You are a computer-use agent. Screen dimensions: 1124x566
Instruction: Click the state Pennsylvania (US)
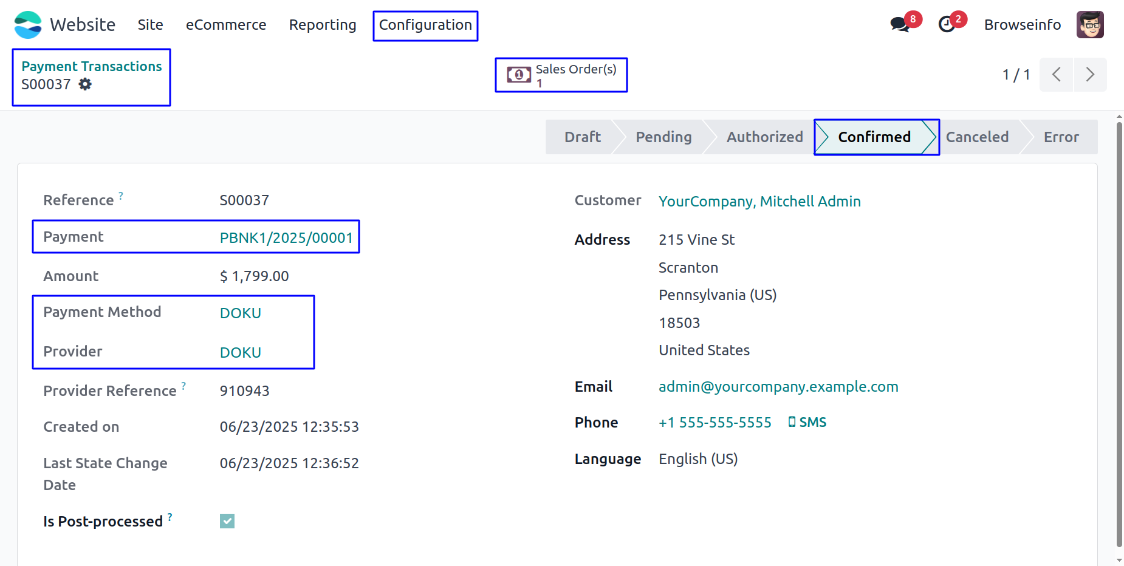pos(718,295)
